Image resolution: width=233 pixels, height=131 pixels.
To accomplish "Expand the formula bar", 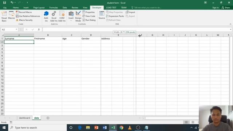I will point(230,29).
